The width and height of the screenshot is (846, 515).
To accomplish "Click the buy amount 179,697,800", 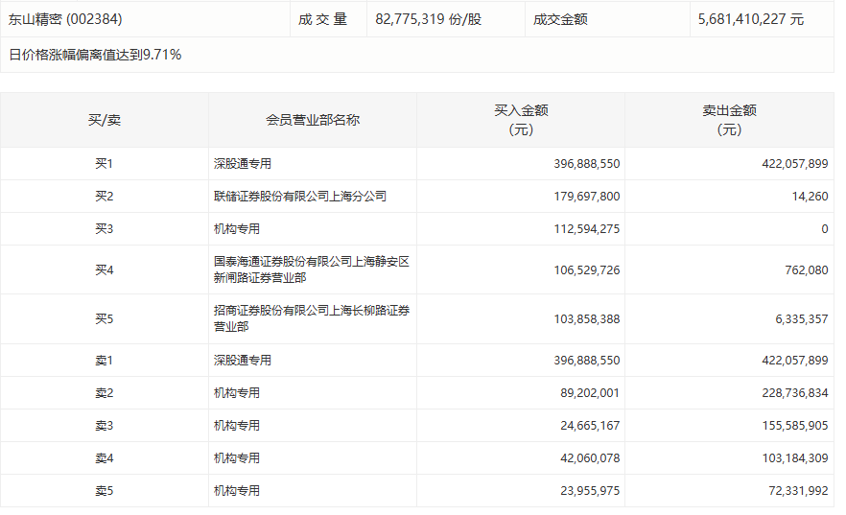I will pyautogui.click(x=587, y=197).
